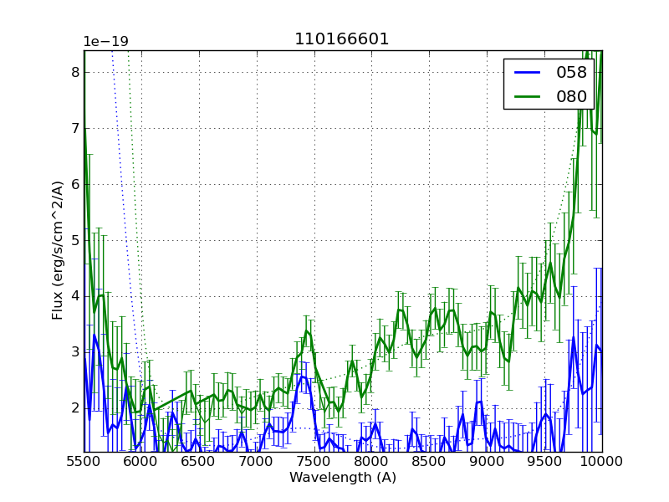Click the 8500 x-axis tick label
669x502 pixels.
point(429,461)
